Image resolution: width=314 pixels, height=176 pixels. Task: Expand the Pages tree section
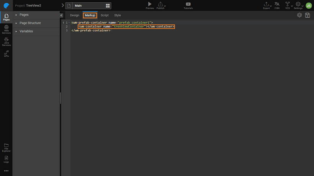16,15
